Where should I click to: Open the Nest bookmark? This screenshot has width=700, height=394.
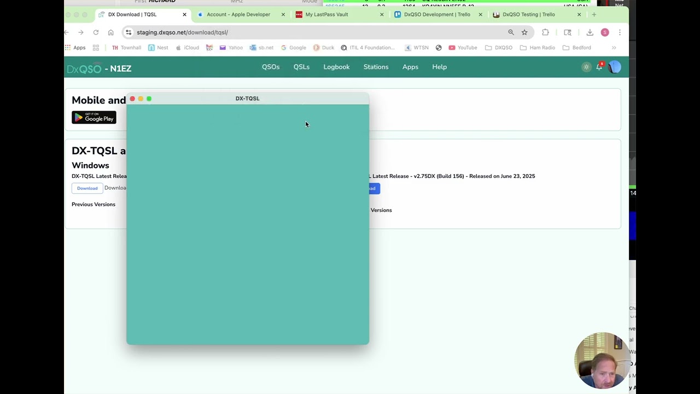158,48
